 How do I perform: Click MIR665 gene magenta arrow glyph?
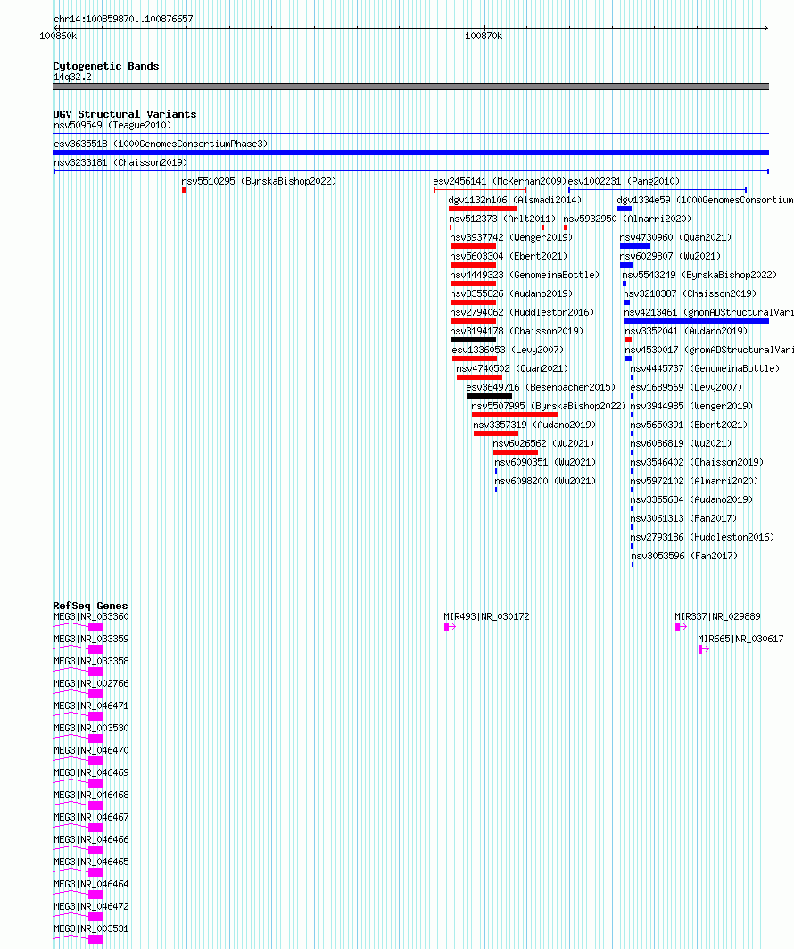(704, 649)
